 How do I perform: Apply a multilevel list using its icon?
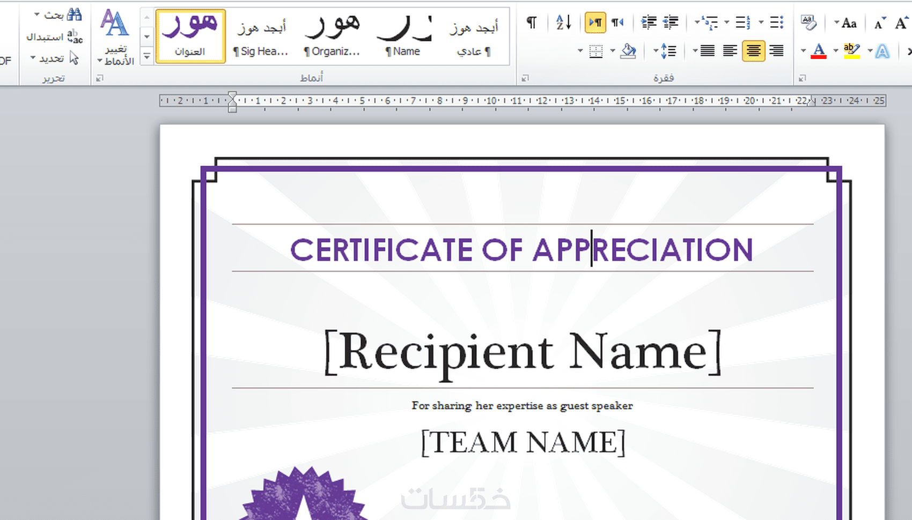[711, 22]
